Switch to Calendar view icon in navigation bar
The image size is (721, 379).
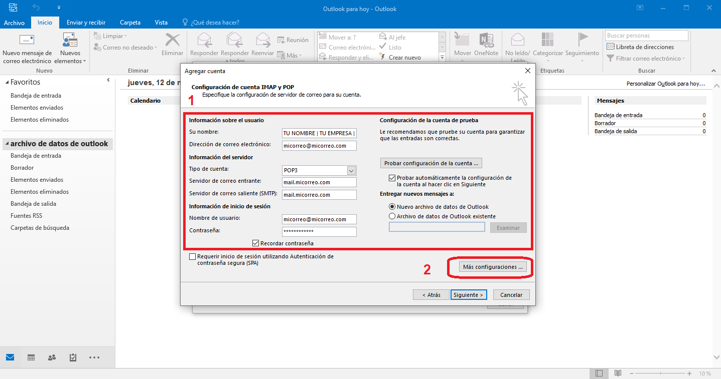[x=31, y=357]
